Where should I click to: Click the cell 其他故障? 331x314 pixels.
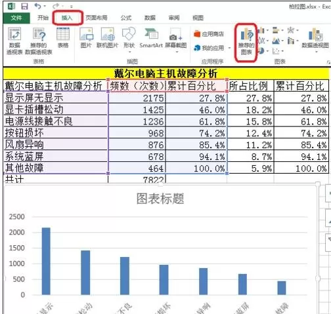pyautogui.click(x=56, y=168)
